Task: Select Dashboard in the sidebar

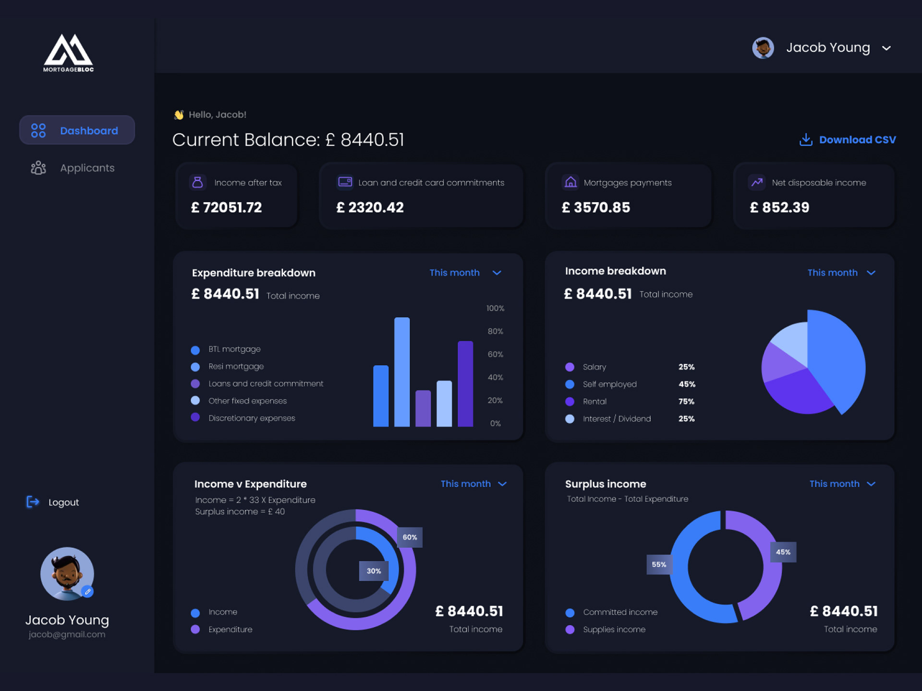Action: [x=89, y=131]
